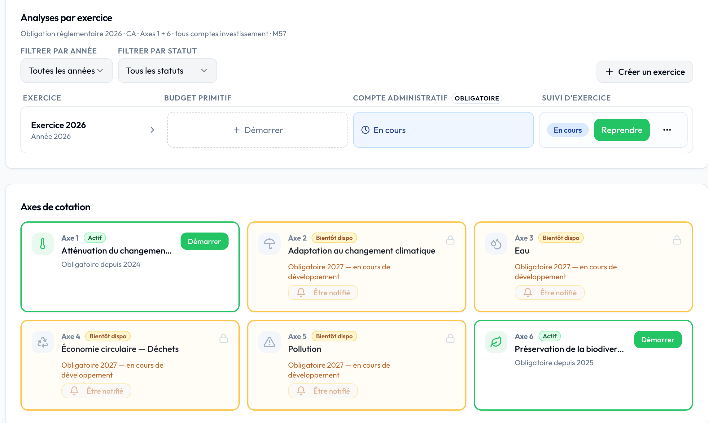
Task: Toggle Être notifié on the Eau card
Action: tap(550, 293)
